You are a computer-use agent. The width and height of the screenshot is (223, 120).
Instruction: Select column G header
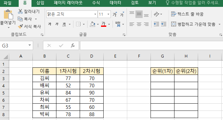tap(162, 56)
